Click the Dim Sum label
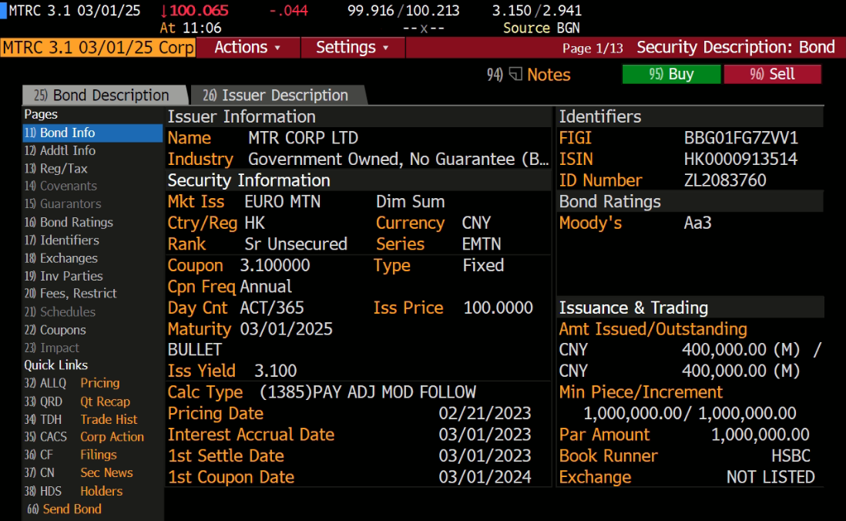The width and height of the screenshot is (846, 521). tap(410, 202)
